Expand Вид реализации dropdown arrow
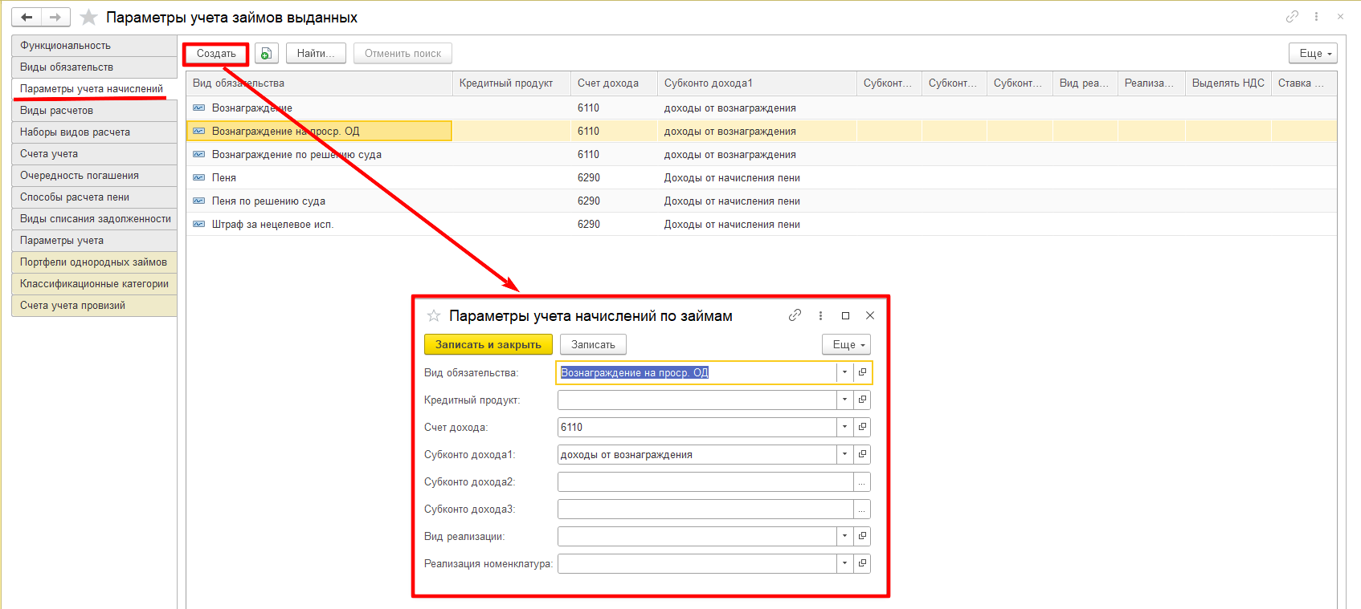 [x=844, y=536]
